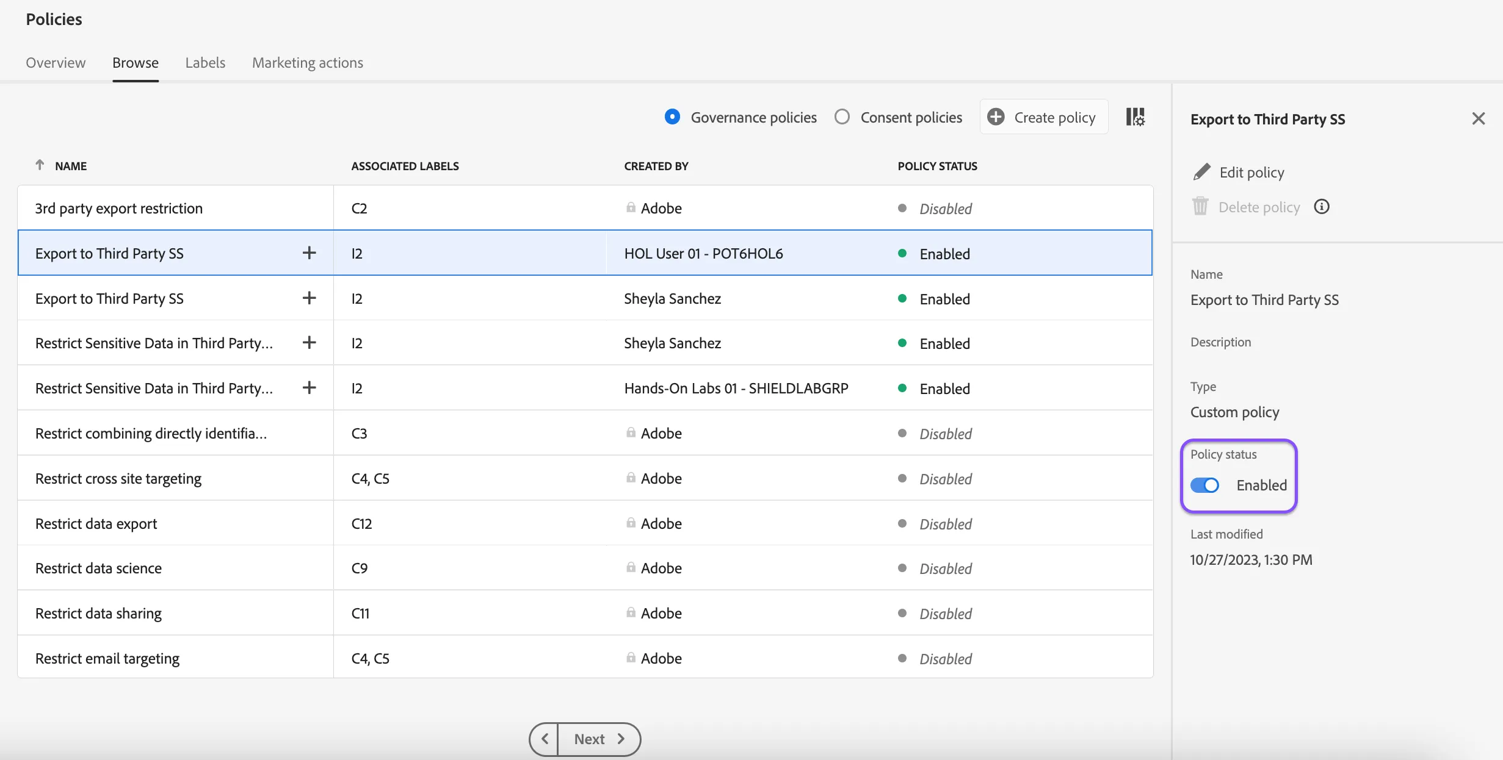Screen dimensions: 1503x760
Task: Select Restrict combining directly identifia... policy
Action: pyautogui.click(x=151, y=433)
